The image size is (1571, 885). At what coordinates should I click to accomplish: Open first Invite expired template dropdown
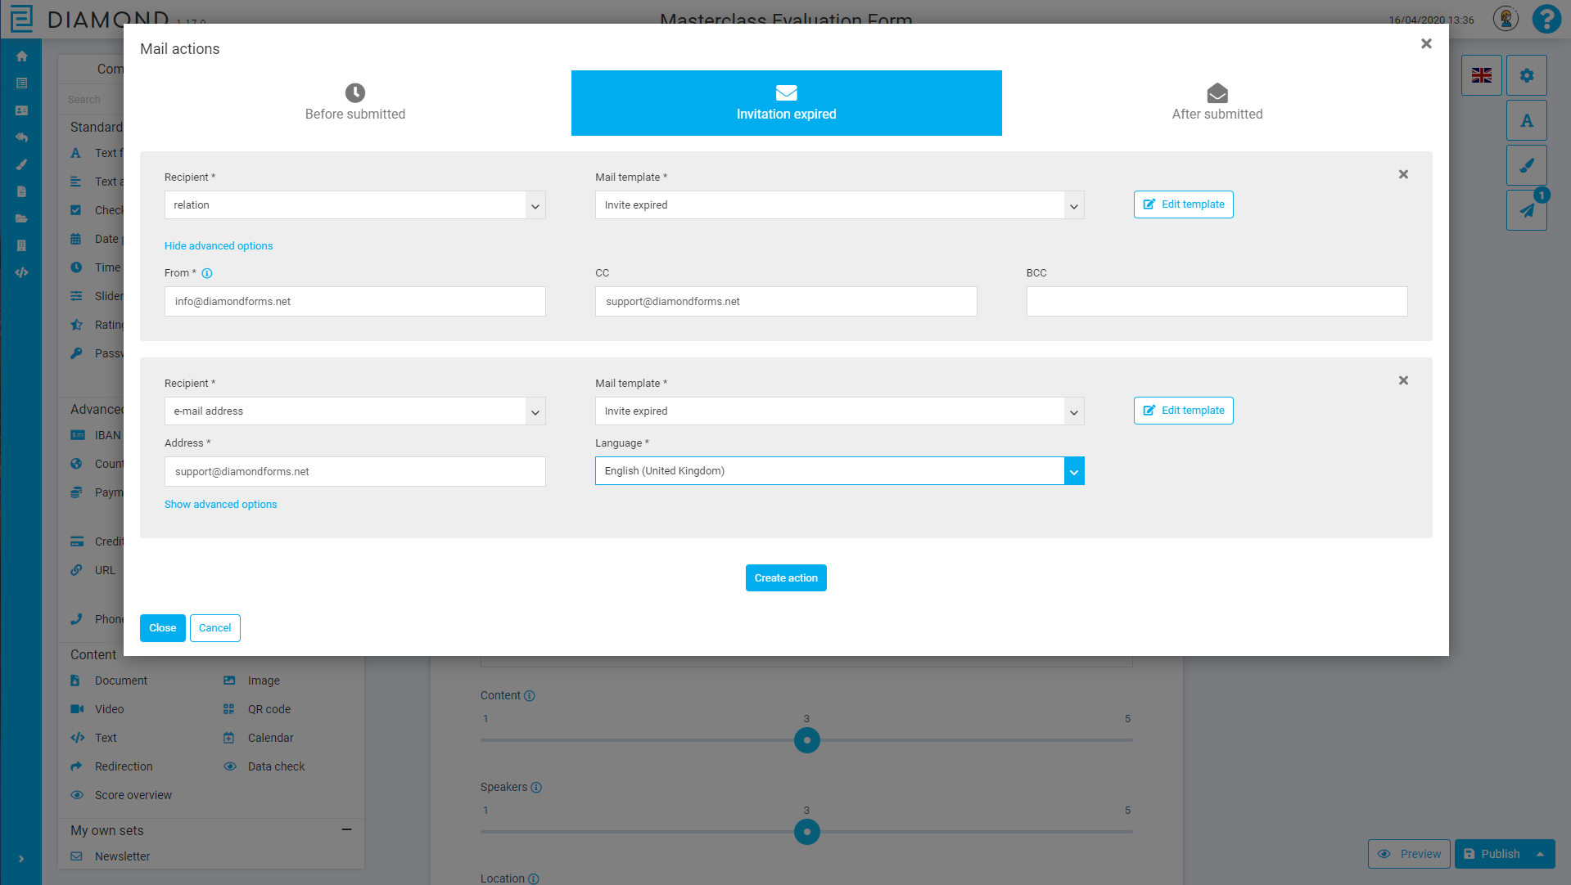(839, 205)
